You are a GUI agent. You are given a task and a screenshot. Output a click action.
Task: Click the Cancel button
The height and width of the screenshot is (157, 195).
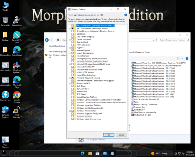(121, 135)
